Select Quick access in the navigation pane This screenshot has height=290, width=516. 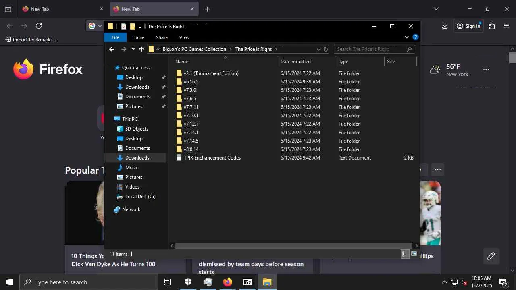point(135,68)
